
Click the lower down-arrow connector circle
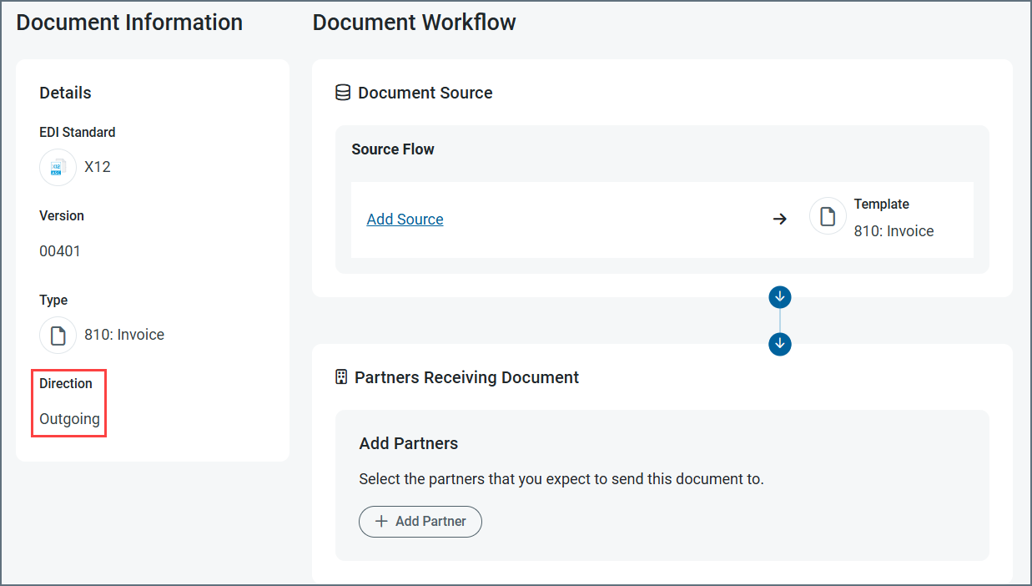tap(780, 344)
